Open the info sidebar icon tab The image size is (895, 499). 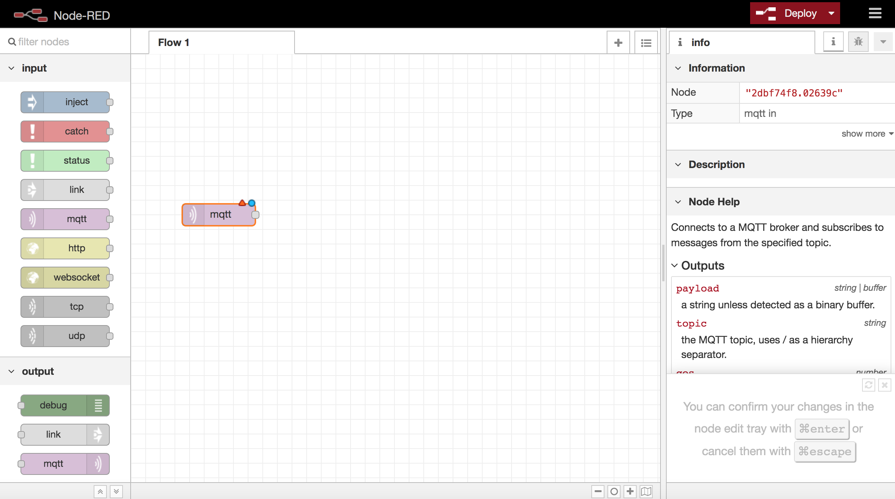point(833,42)
